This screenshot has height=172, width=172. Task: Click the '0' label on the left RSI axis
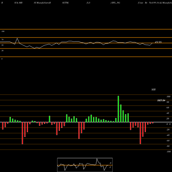tap(2, 59)
